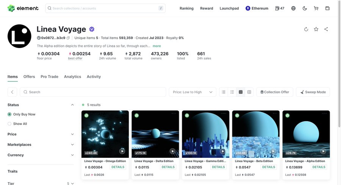The height and width of the screenshot is (185, 341).
Task: Select the Show All radio option
Action: [x=10, y=124]
